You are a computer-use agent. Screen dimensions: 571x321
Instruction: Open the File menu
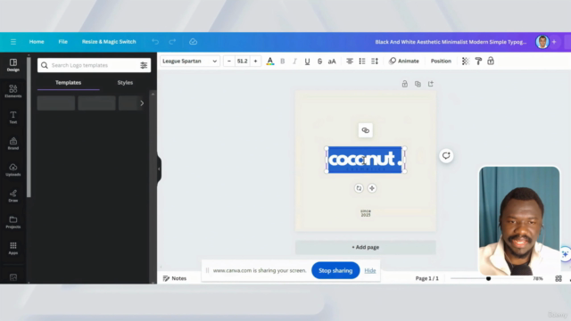coord(63,42)
